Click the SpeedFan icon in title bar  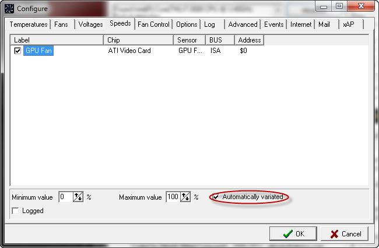click(x=9, y=8)
